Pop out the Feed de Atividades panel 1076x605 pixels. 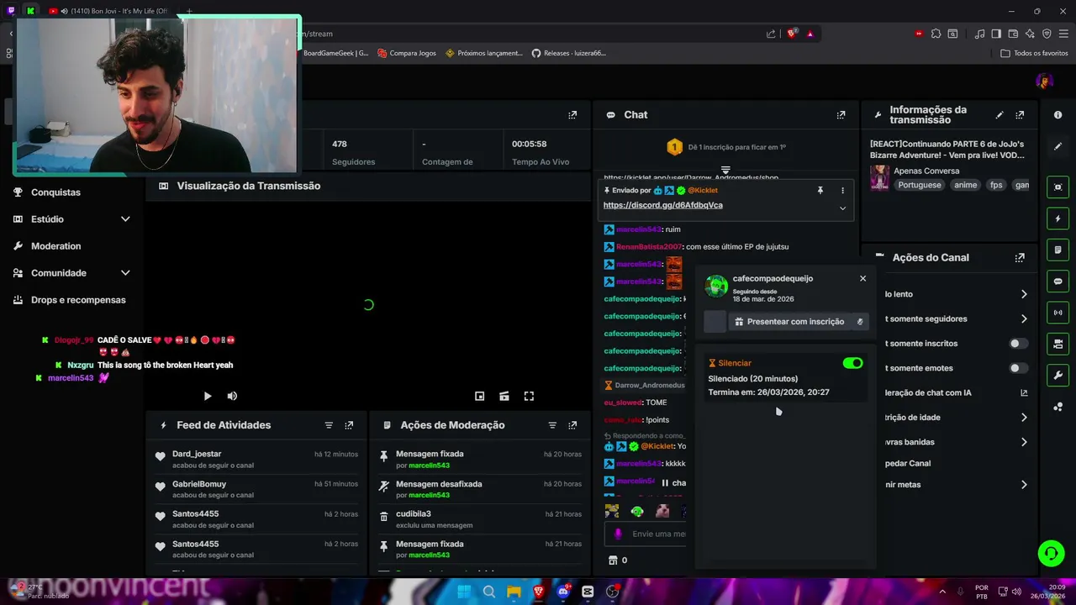coord(349,425)
